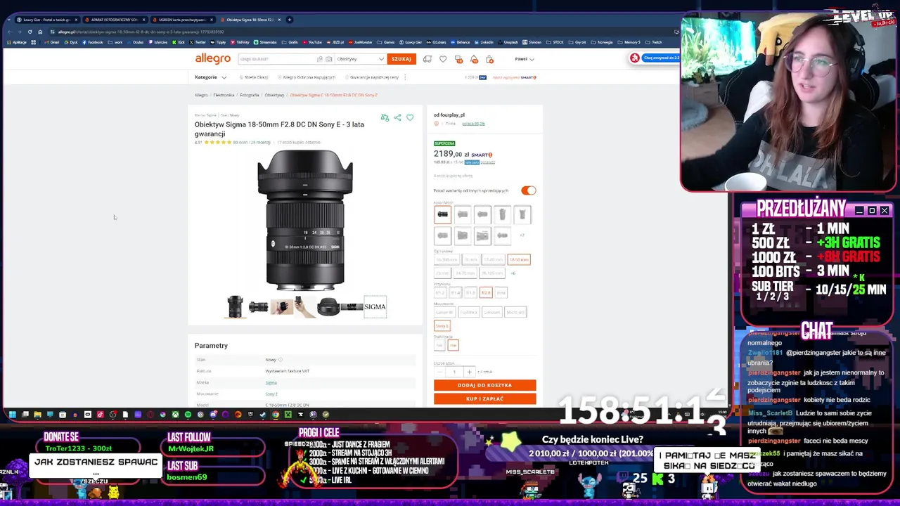Open Allegro Ochrona Kupujących link

point(307,77)
